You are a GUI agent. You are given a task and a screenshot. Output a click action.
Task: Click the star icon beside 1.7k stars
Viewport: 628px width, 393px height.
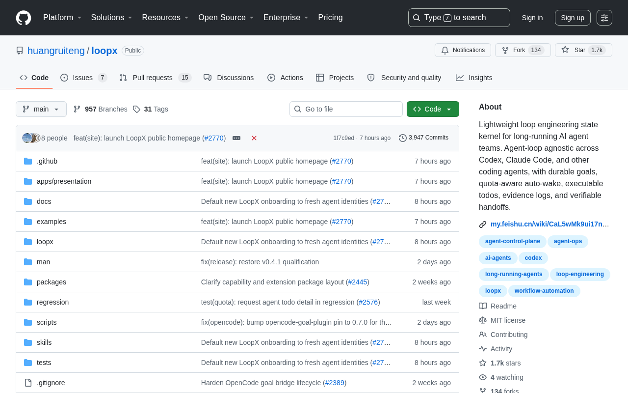tap(483, 363)
